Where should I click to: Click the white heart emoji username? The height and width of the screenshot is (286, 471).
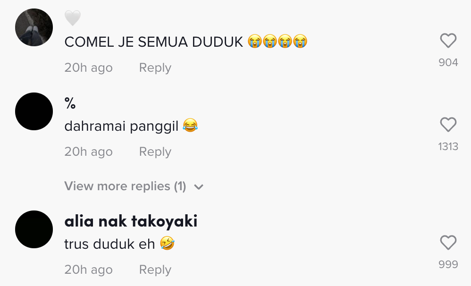point(73,18)
